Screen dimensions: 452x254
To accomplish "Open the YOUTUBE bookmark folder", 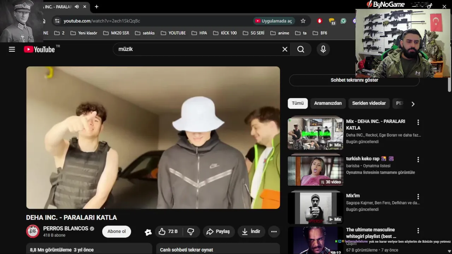I will pos(173,33).
